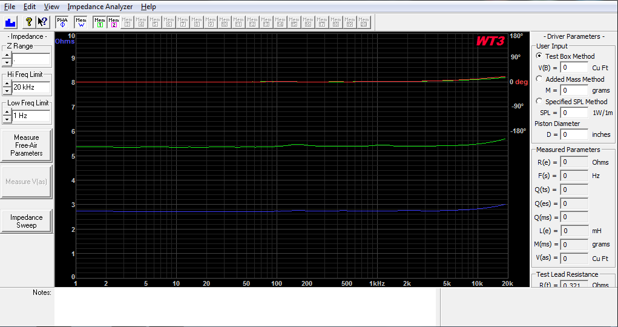
Task: Click the R(t) test lead resistance field
Action: pyautogui.click(x=574, y=284)
